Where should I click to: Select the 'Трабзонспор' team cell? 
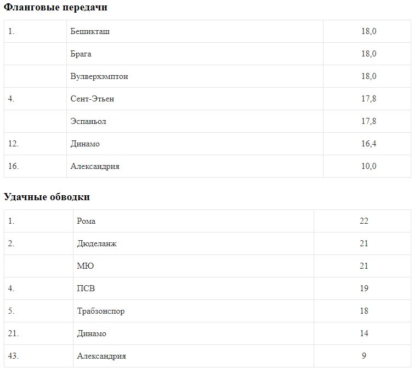click(x=101, y=311)
